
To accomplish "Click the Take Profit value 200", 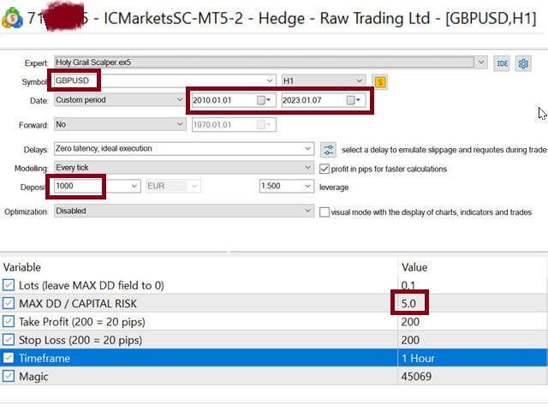I will tap(410, 322).
